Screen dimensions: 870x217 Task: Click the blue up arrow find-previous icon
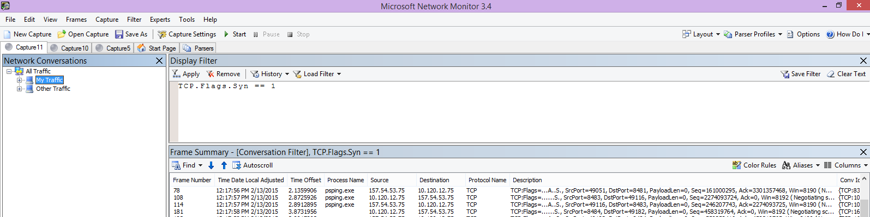point(224,165)
